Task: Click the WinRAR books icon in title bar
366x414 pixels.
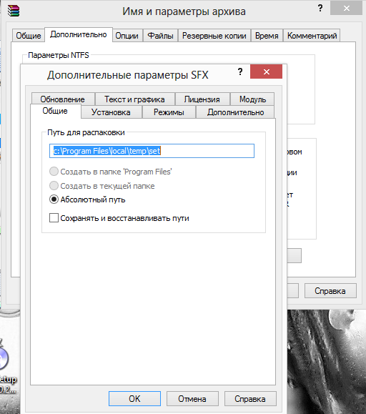Action: click(x=14, y=11)
